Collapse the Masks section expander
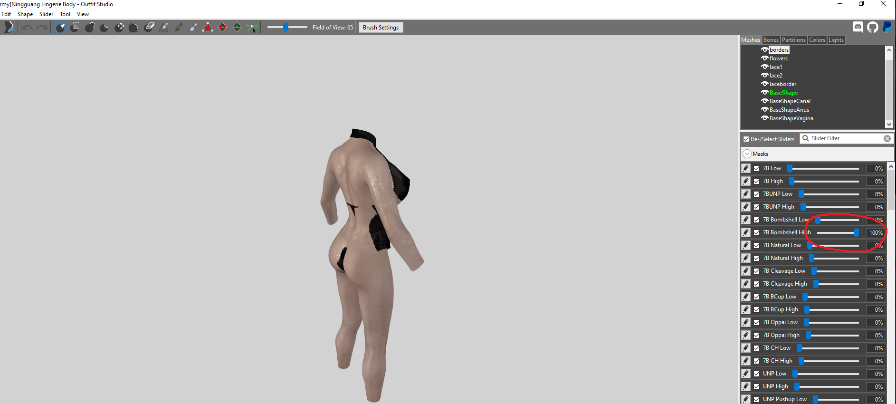 (x=747, y=154)
